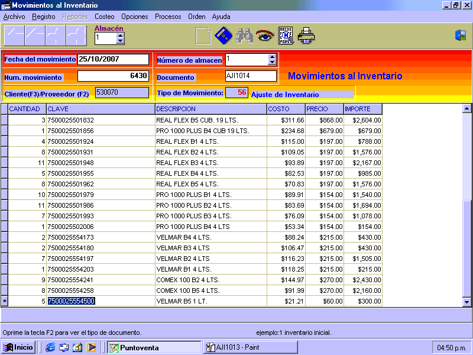The height and width of the screenshot is (355, 473).
Task: Click the binoculars search icon
Action: coord(244,36)
